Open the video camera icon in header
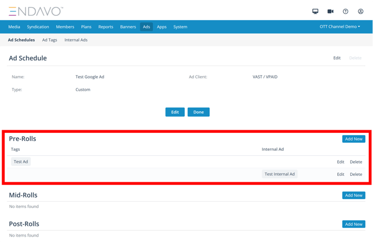Viewport: 373px width, 242px height. pos(330,11)
